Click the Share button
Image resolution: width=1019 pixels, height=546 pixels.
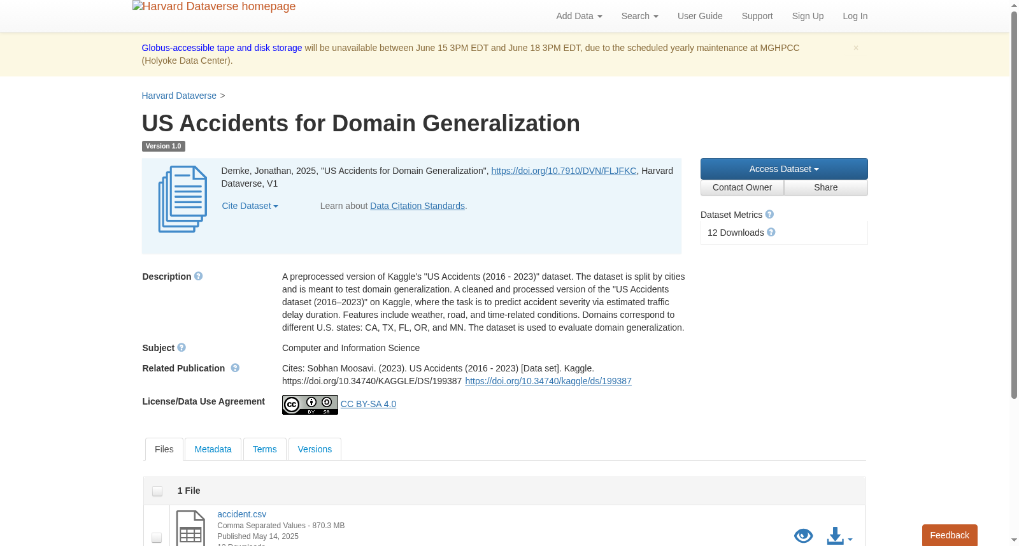click(825, 187)
